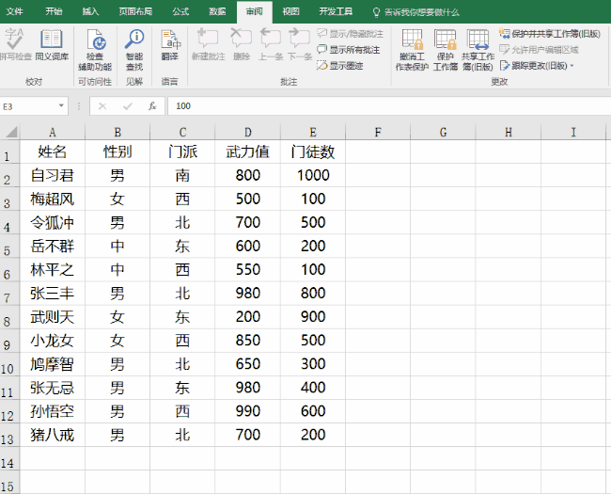Screen dimensions: 611x494
Task: Click cell containing 1000
Action: point(313,175)
